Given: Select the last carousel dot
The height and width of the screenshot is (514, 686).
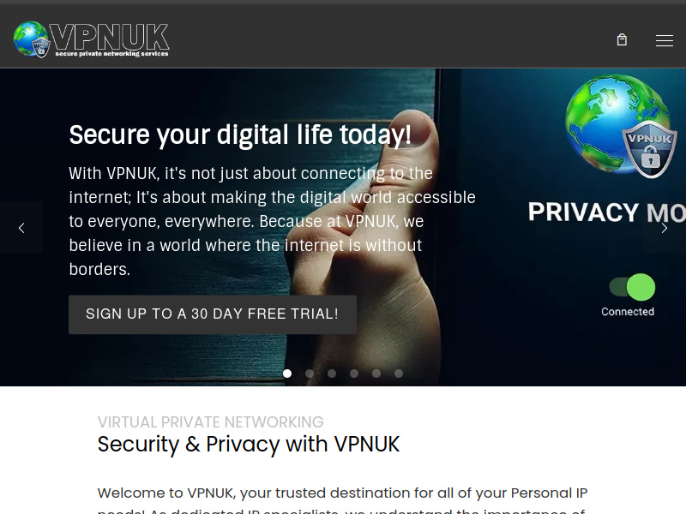Looking at the screenshot, I should 399,374.
